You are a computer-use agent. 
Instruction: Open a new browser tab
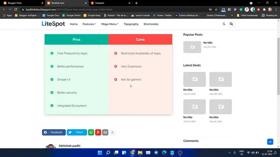tap(136, 3)
